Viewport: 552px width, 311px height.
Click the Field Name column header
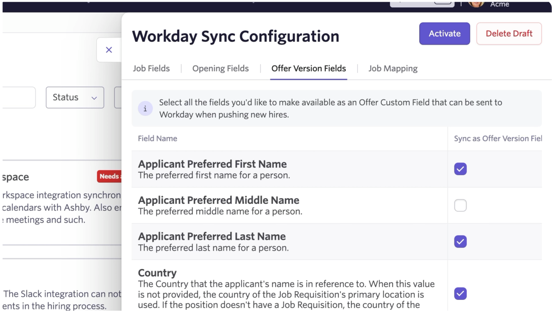tap(157, 139)
